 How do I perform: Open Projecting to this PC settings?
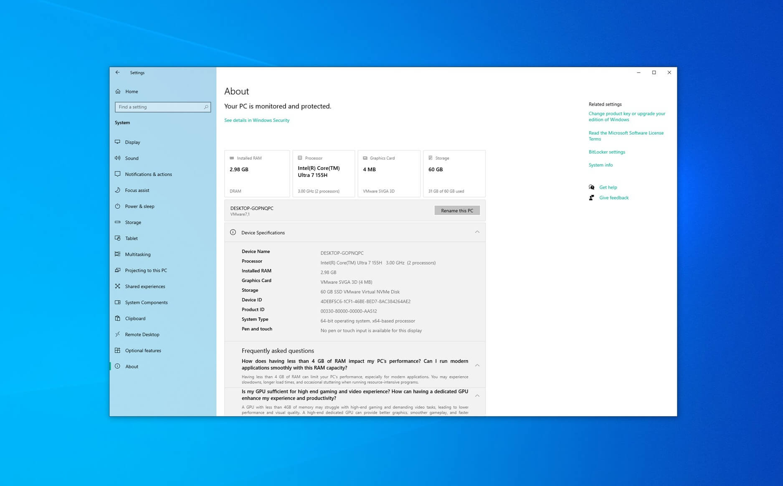coord(118,270)
